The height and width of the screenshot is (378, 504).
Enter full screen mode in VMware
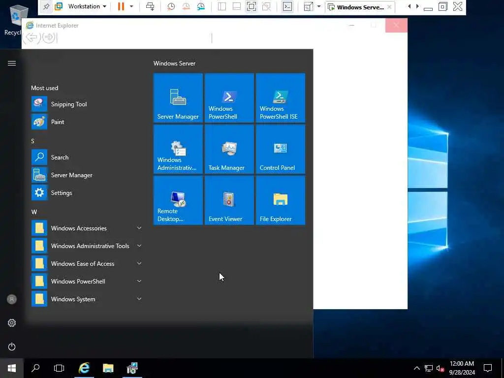point(252,6)
